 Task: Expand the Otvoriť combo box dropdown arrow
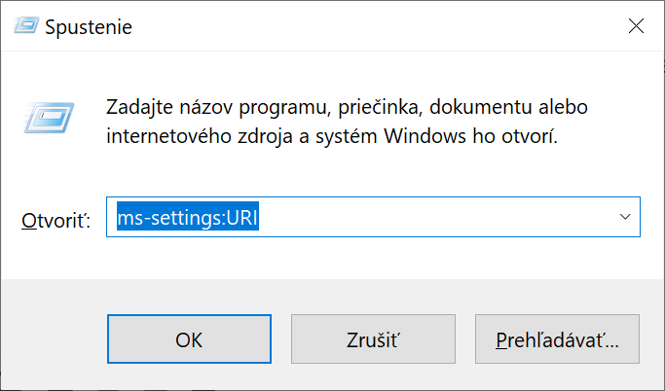(x=625, y=218)
